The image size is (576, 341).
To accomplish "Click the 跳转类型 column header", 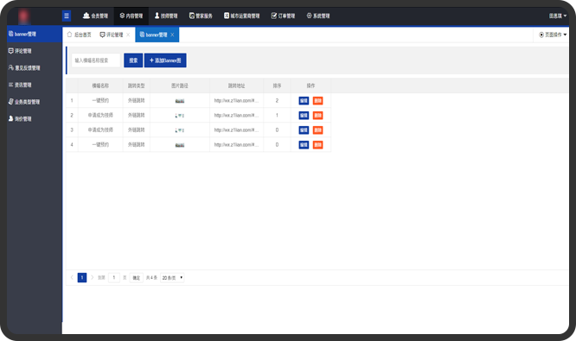I will point(137,85).
